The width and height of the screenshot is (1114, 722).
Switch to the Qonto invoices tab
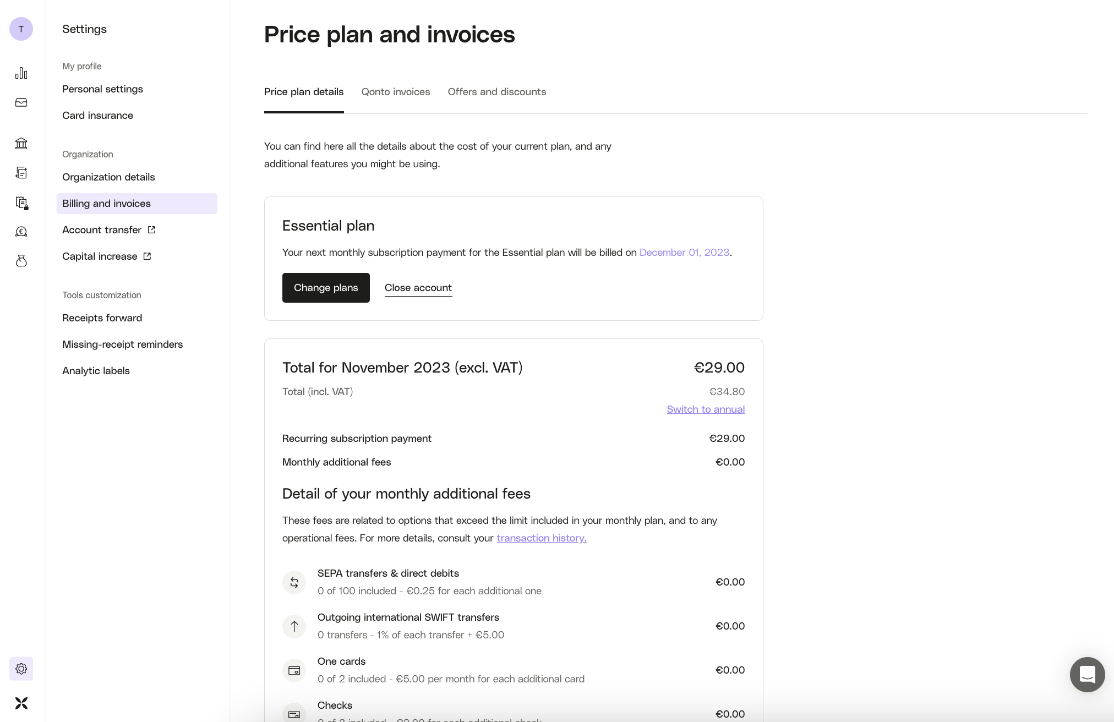pos(396,92)
